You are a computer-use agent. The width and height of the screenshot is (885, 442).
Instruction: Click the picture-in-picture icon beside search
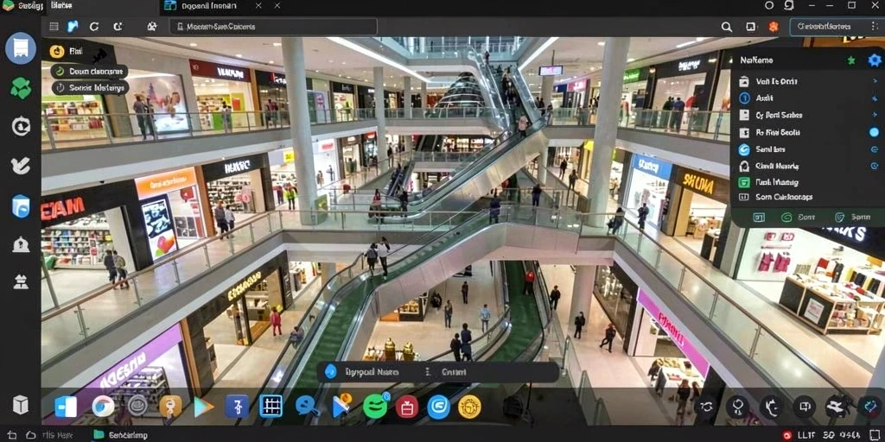[x=751, y=27]
